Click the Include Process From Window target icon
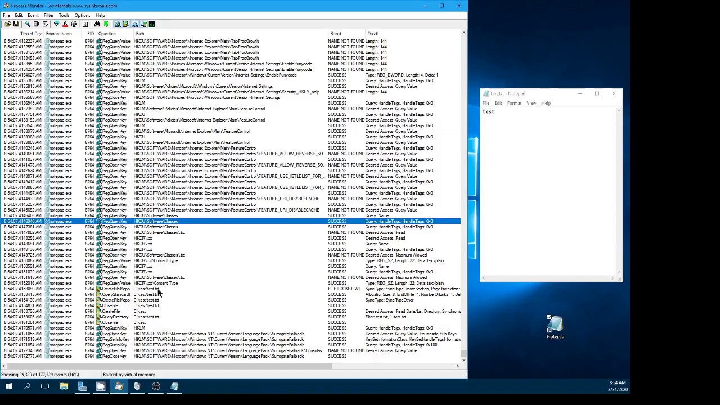Viewport: 720px width, 405px height. pyautogui.click(x=74, y=24)
